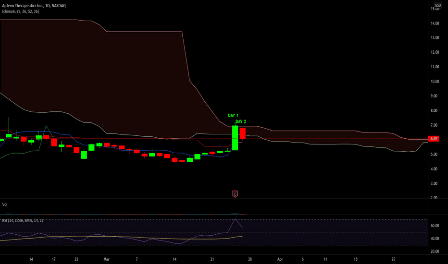Click the USD currency label
The height and width of the screenshot is (264, 448).
click(438, 5)
